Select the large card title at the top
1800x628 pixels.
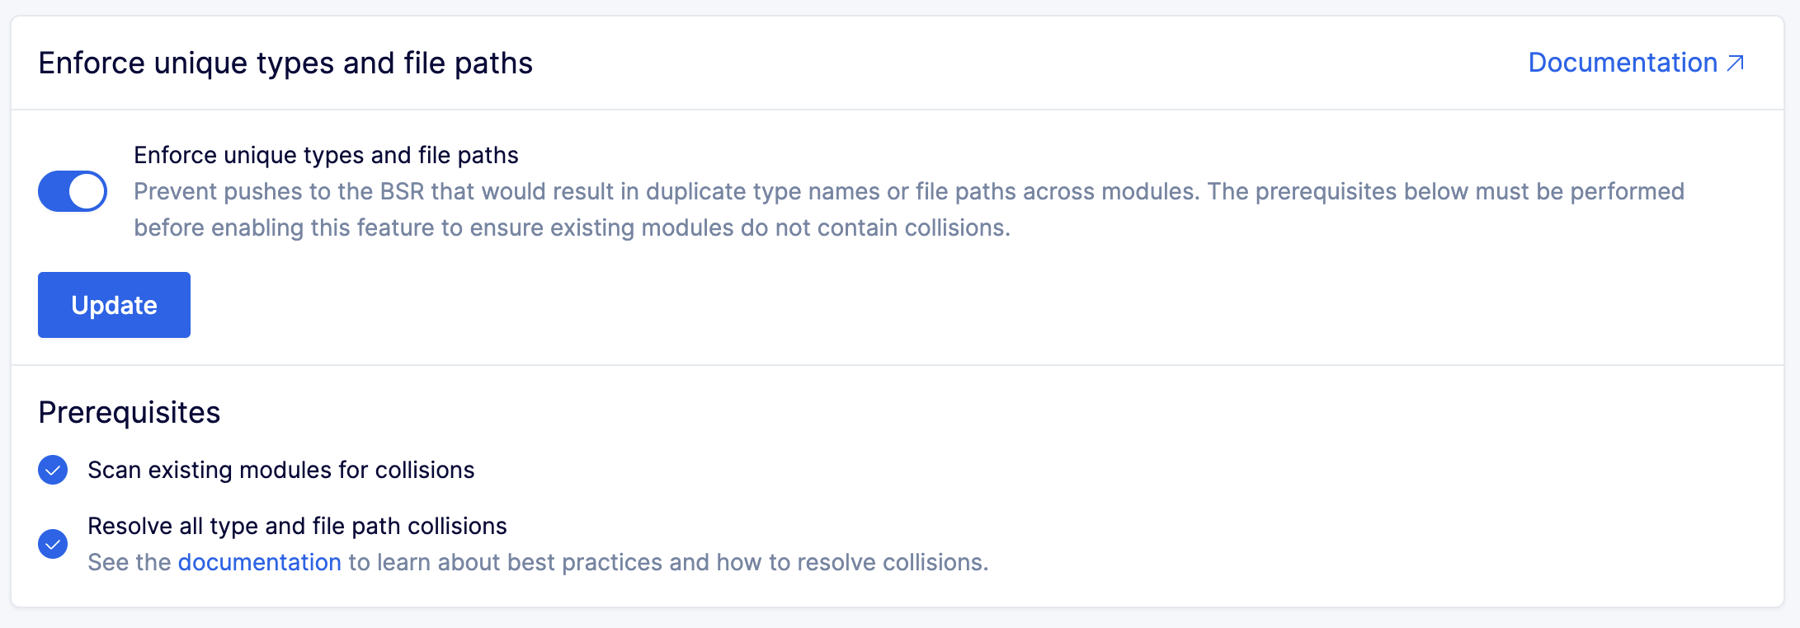(285, 63)
